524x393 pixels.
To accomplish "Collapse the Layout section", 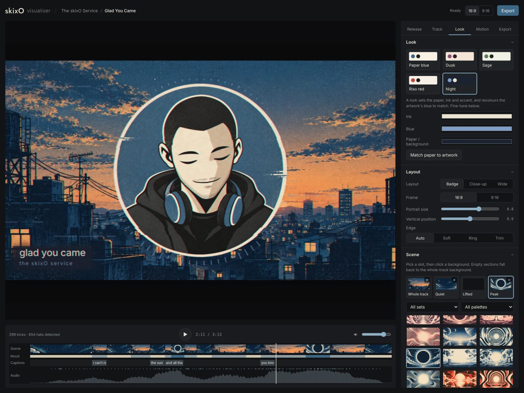I will tap(512, 172).
